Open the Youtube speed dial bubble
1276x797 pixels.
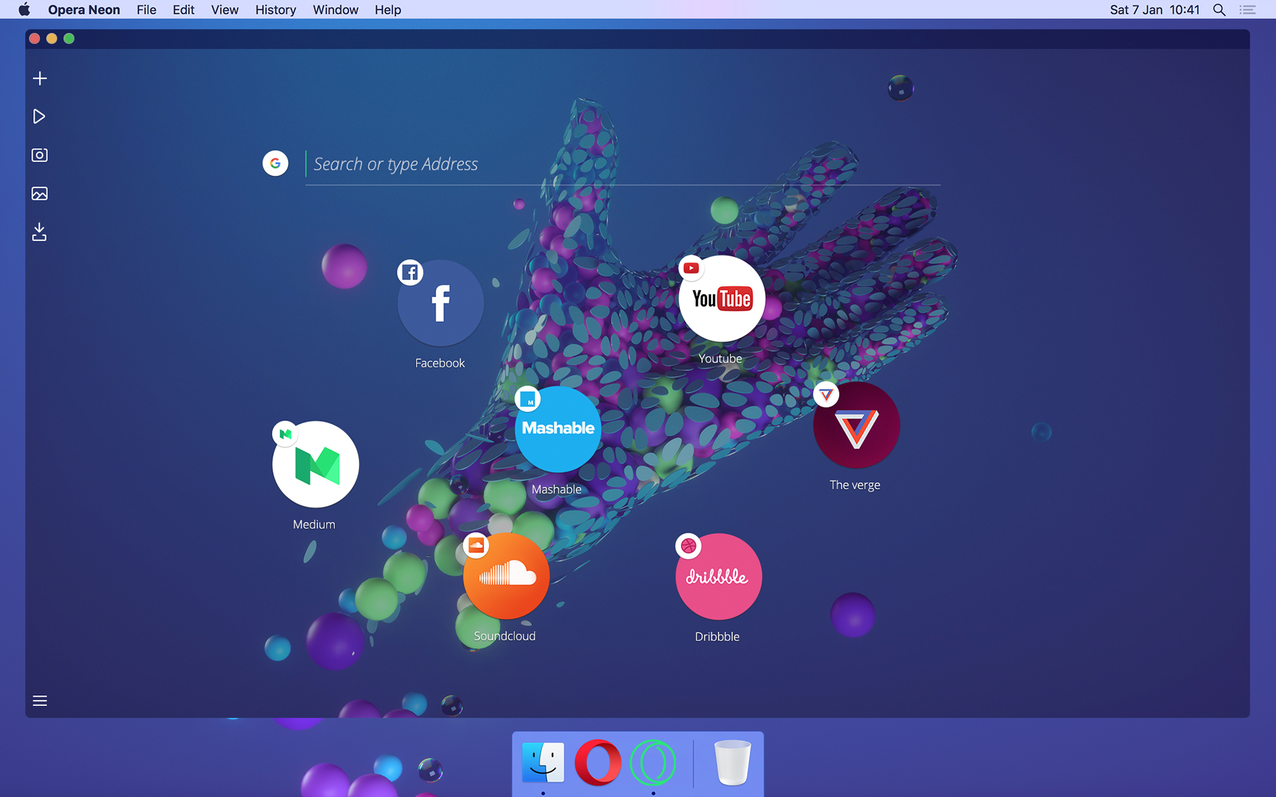[x=722, y=299]
